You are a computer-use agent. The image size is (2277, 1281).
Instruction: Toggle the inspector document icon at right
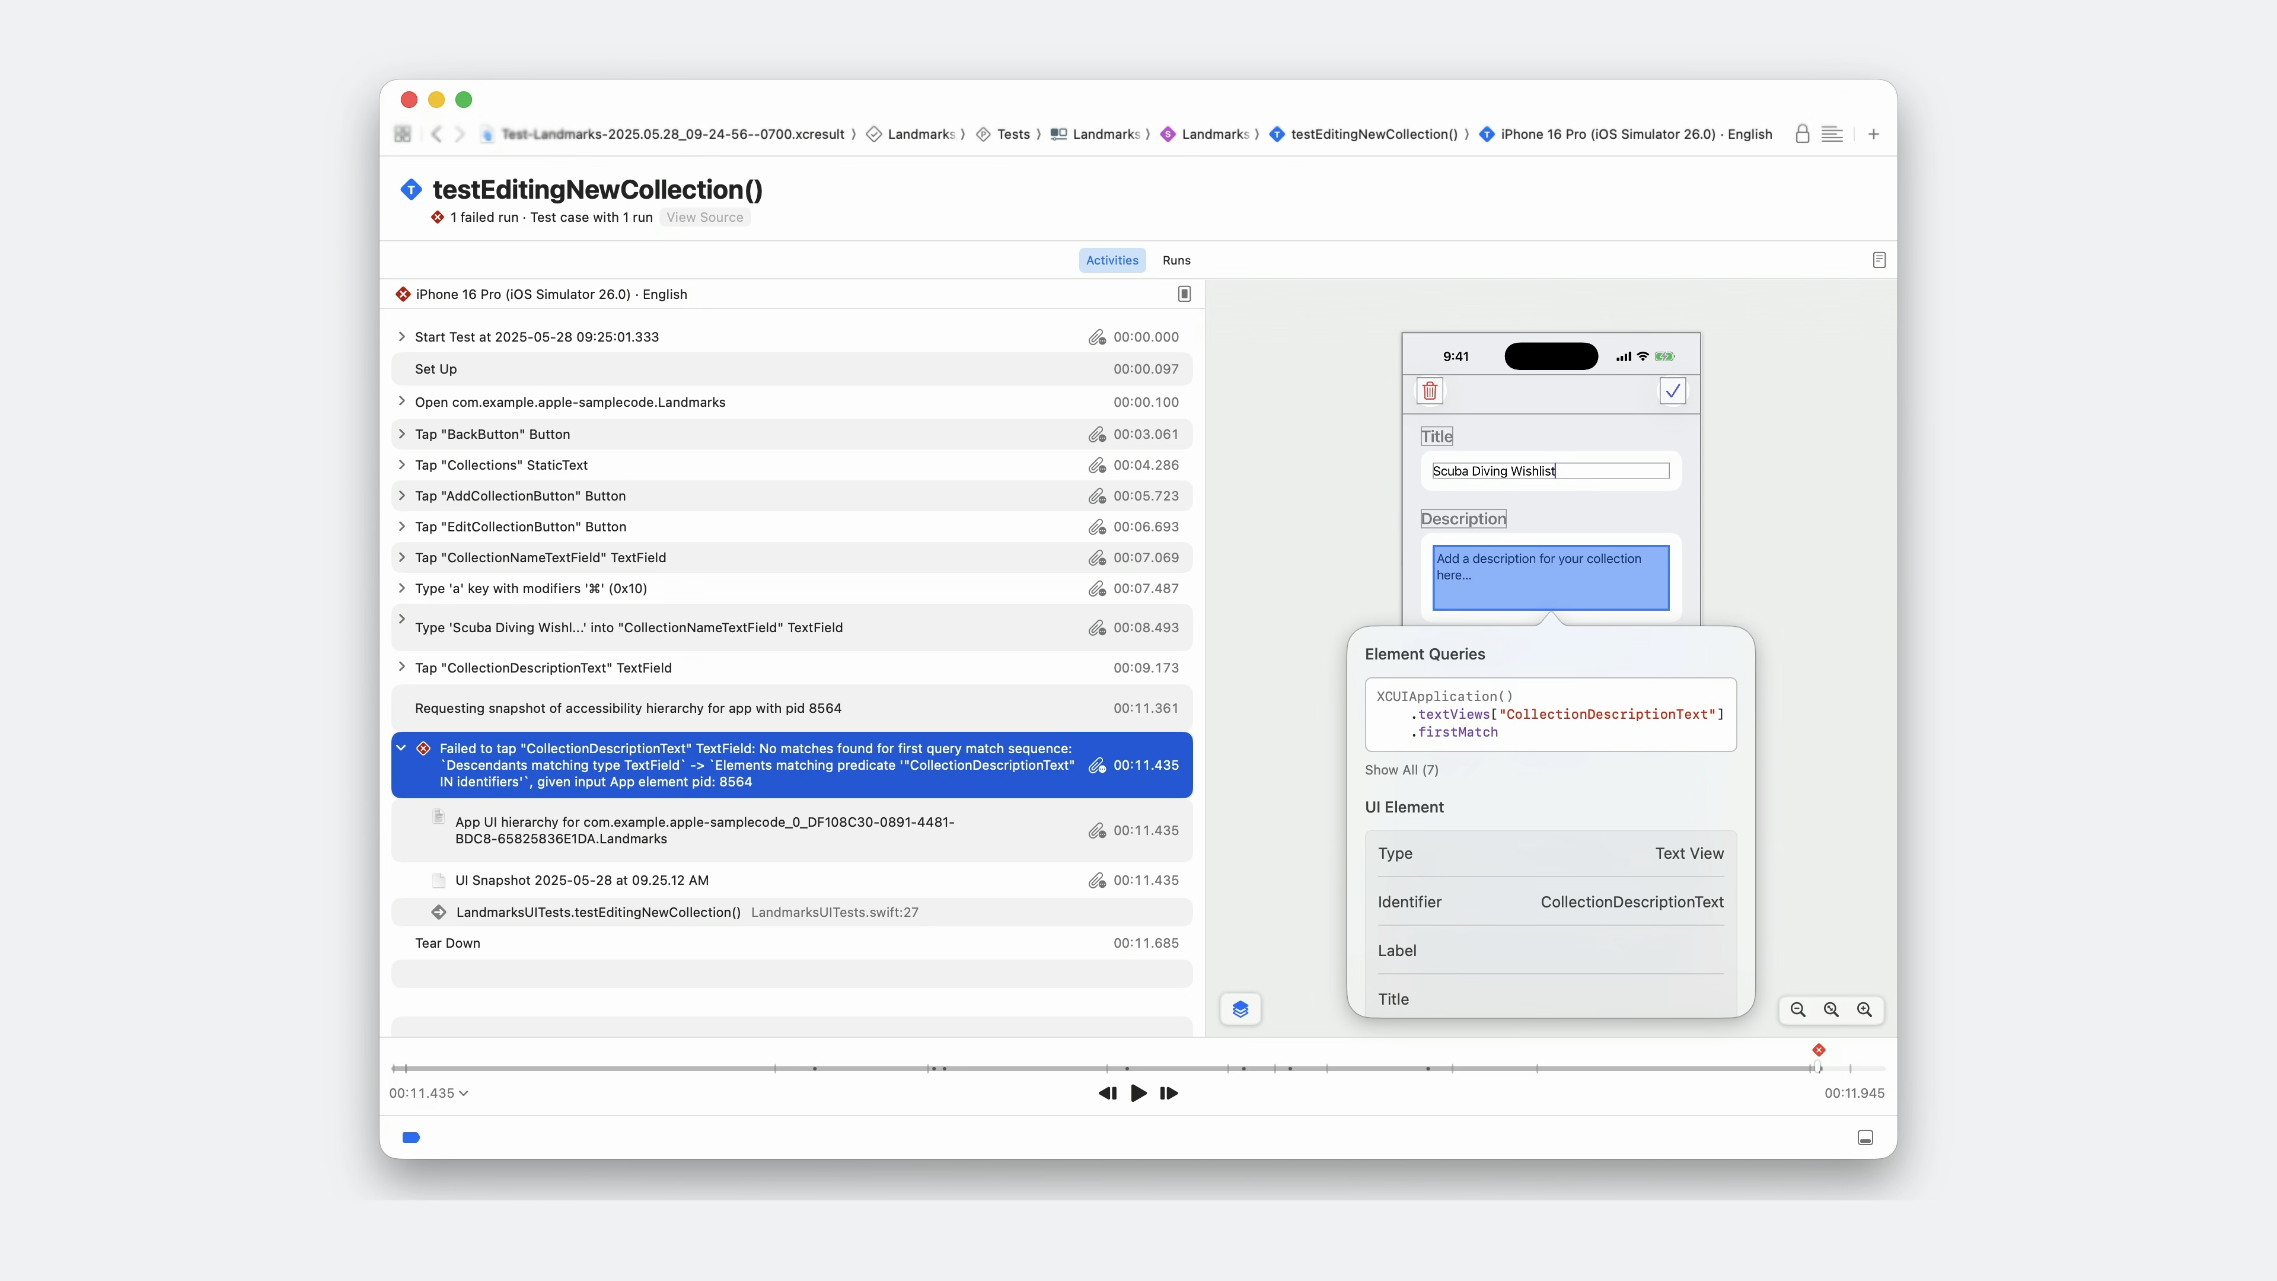point(1879,260)
